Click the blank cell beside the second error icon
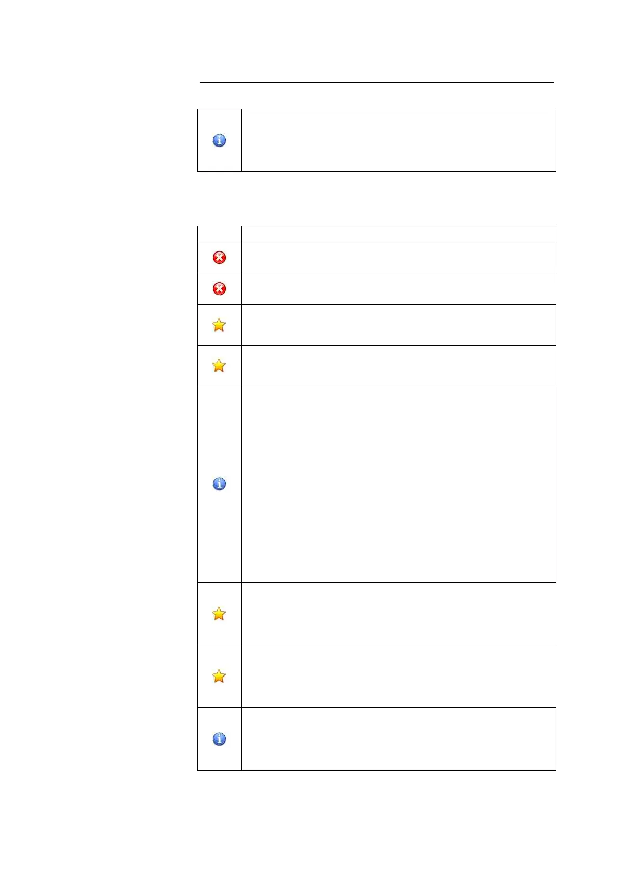This screenshot has height=875, width=618. 398,288
